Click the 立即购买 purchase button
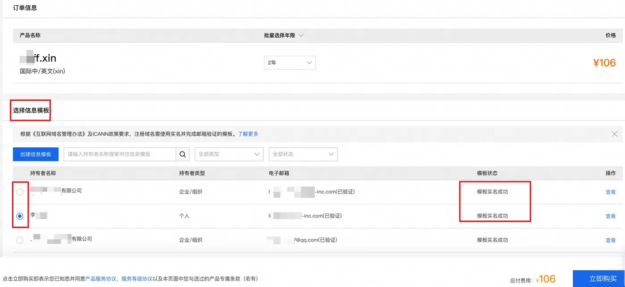 600,278
